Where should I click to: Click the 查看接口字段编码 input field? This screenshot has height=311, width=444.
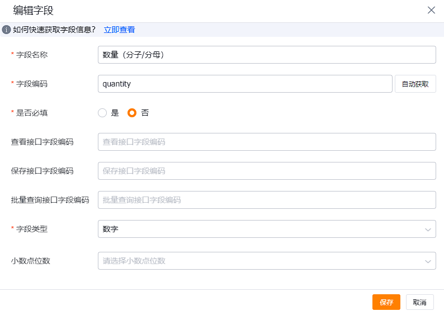267,142
